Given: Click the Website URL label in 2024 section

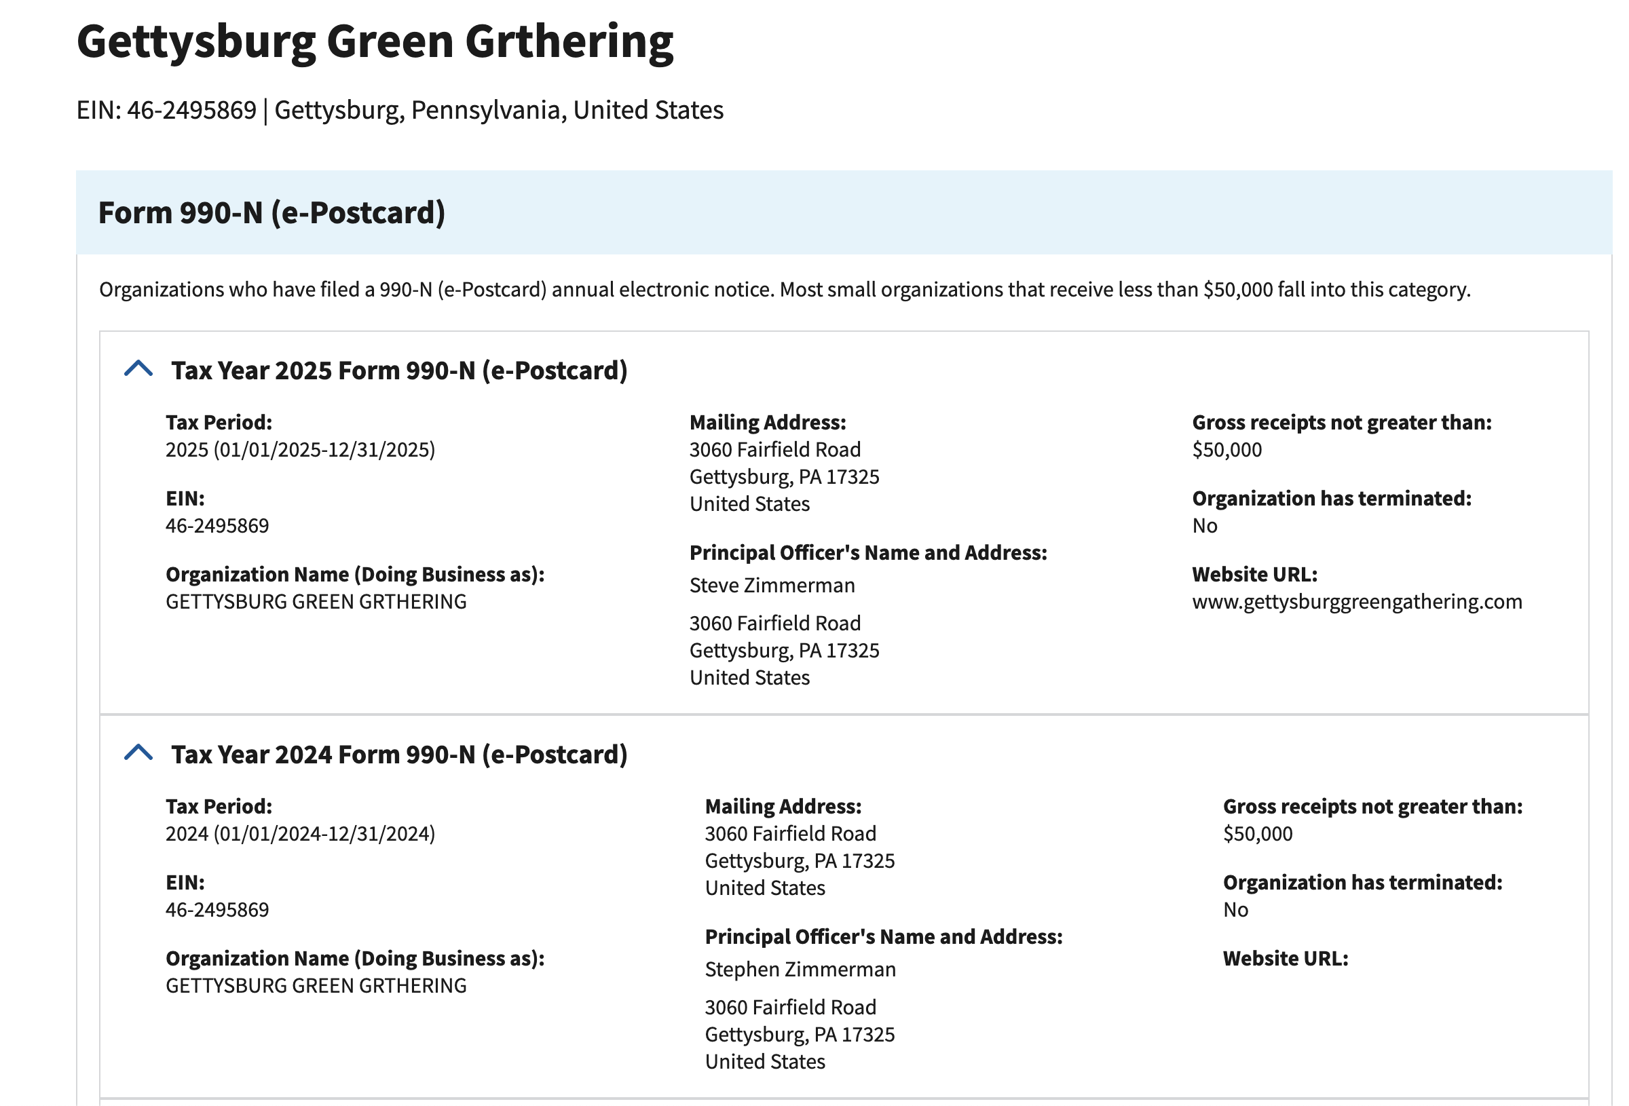Looking at the screenshot, I should (x=1285, y=958).
